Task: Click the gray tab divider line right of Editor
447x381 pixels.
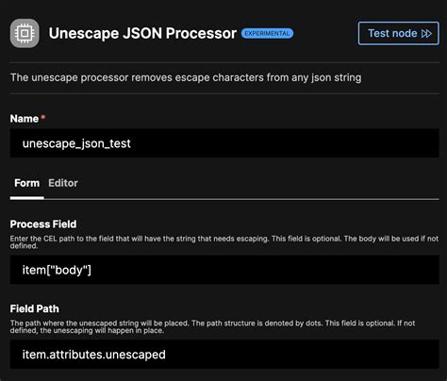Action: pos(241,199)
